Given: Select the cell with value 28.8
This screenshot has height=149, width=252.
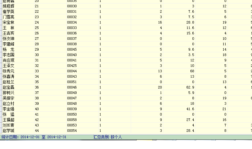Looking at the screenshot, I should pos(190,22).
